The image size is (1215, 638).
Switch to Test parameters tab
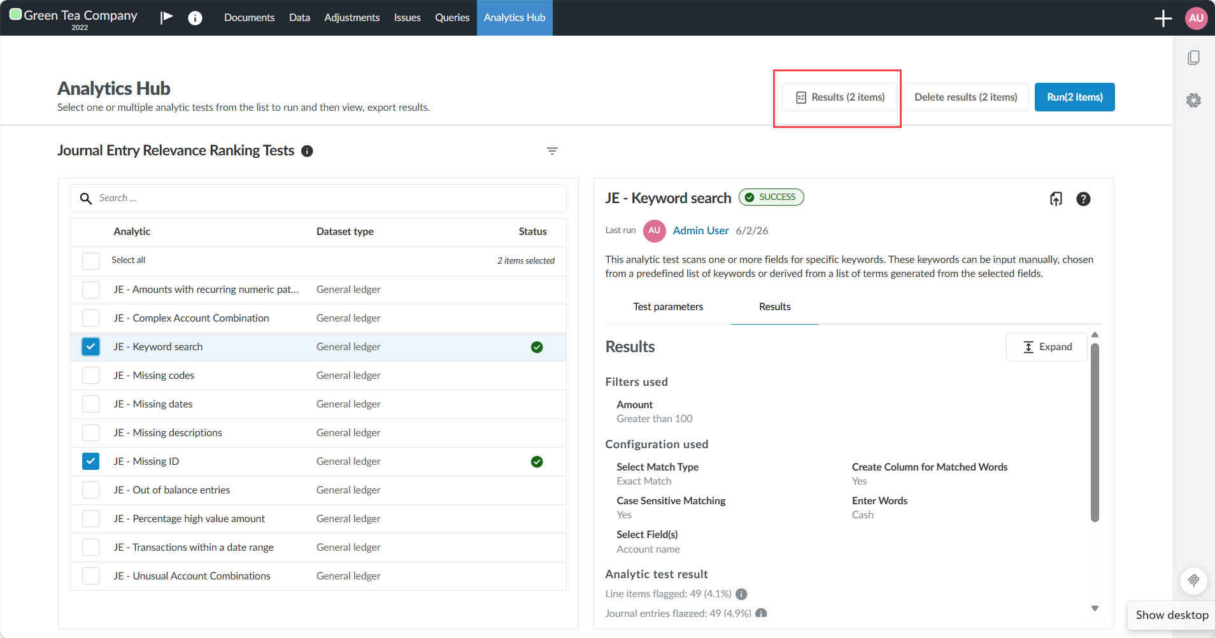(668, 307)
